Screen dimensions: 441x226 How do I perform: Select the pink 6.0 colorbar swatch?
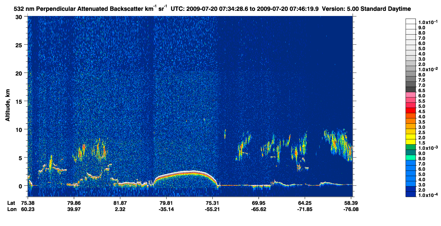tap(410, 96)
